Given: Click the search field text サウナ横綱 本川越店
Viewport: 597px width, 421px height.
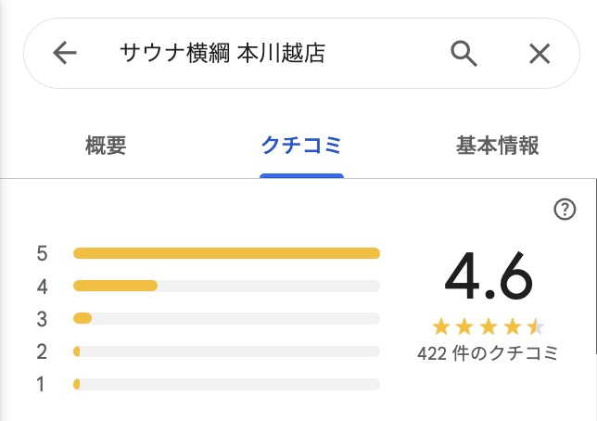Looking at the screenshot, I should [222, 53].
